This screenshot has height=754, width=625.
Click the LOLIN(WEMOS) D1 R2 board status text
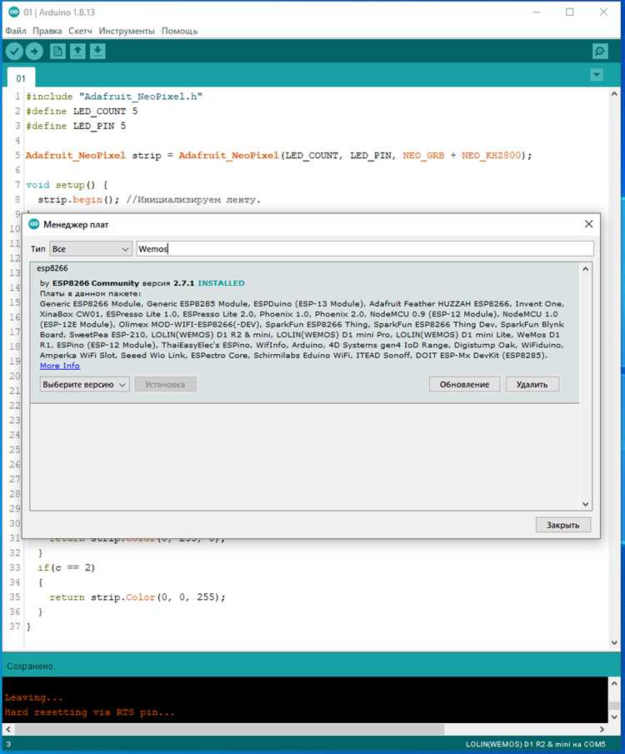[x=536, y=744]
